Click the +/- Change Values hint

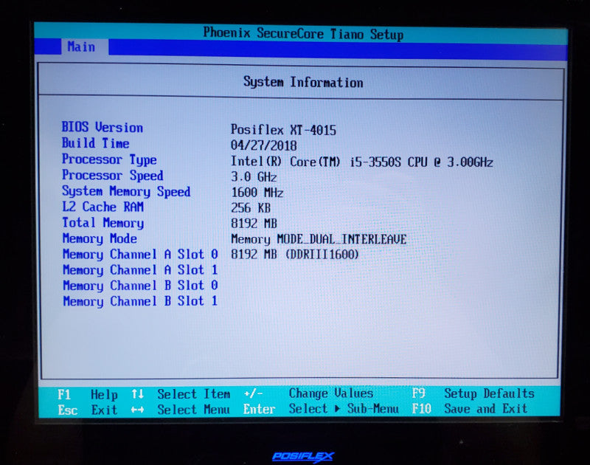click(308, 393)
